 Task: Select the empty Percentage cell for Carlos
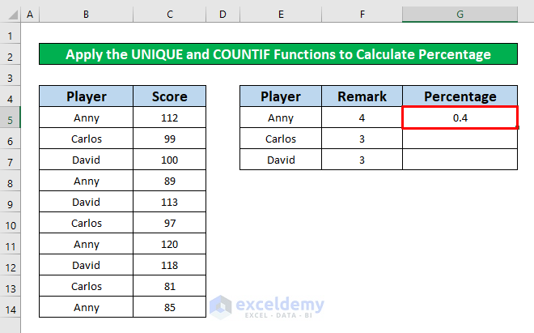[x=460, y=139]
